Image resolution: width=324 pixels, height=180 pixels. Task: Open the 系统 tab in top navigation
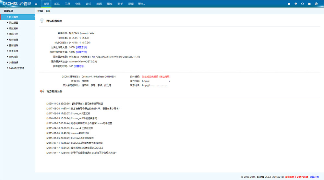[x=57, y=4]
